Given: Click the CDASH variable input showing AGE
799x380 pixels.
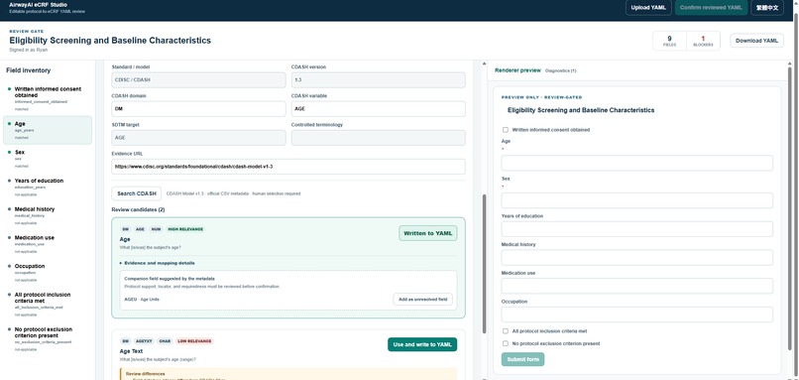Looking at the screenshot, I should click(378, 109).
